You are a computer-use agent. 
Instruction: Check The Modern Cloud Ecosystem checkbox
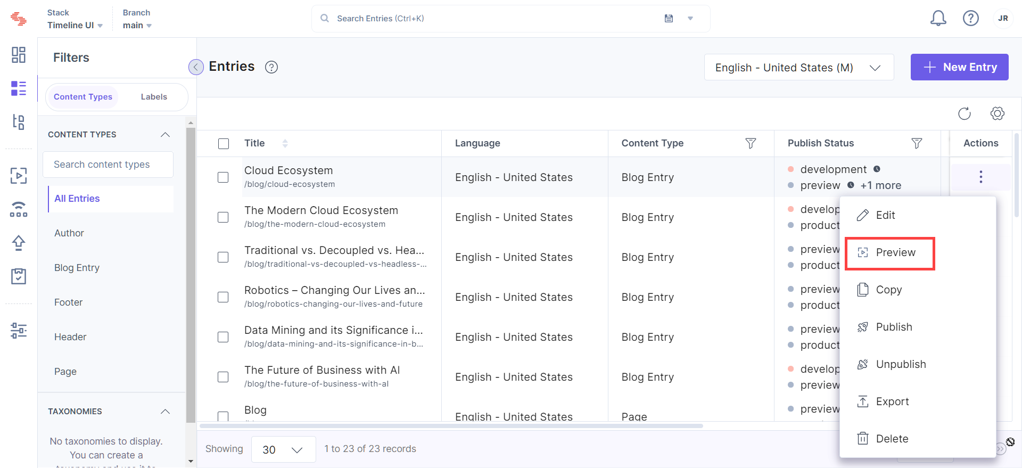[223, 217]
